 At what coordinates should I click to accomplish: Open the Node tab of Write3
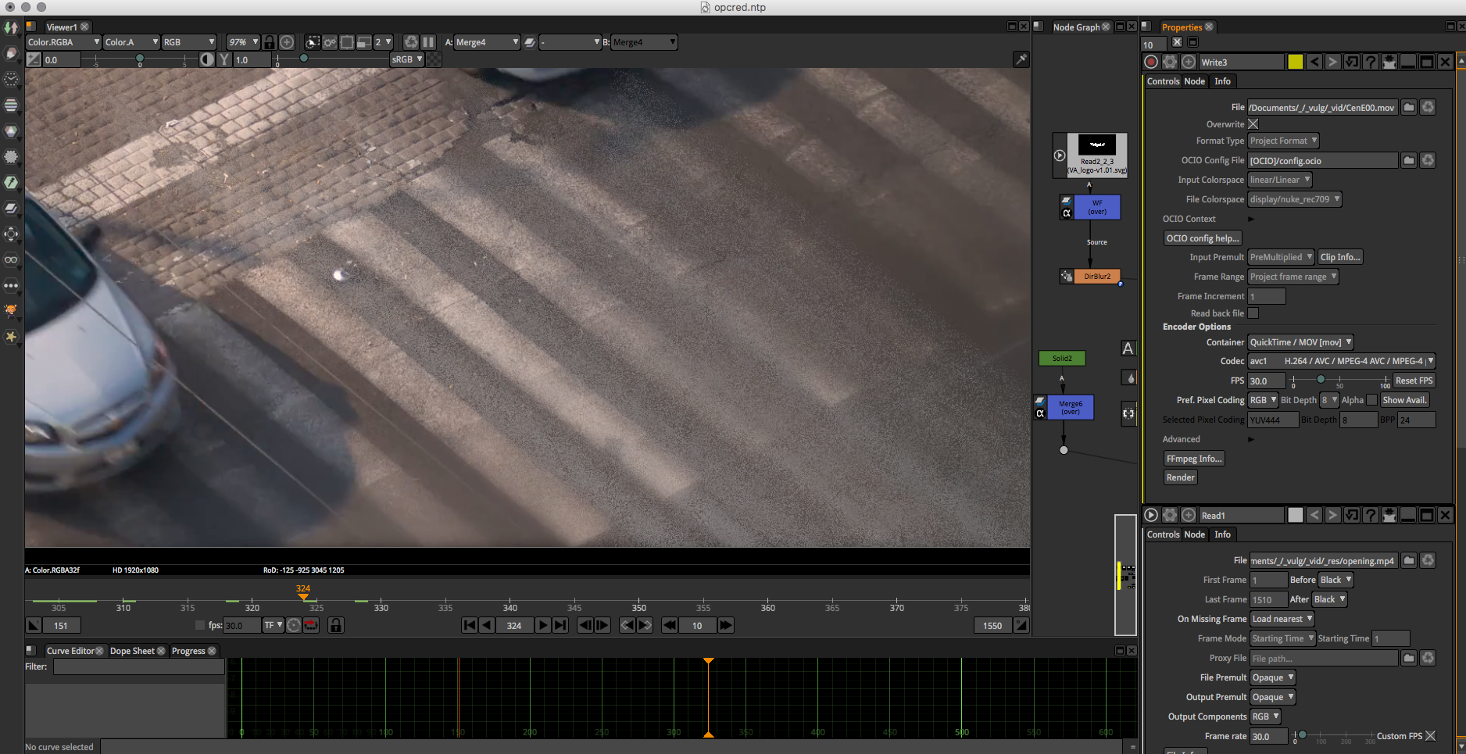pyautogui.click(x=1194, y=81)
